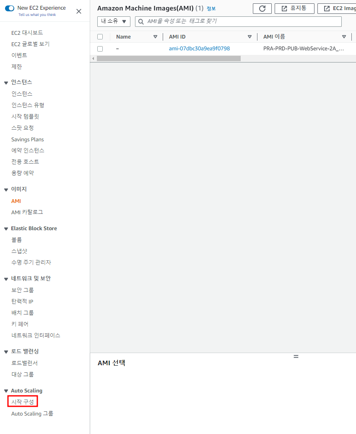The height and width of the screenshot is (434, 356).
Task: Open 탄력적 IP
Action: coord(22,301)
